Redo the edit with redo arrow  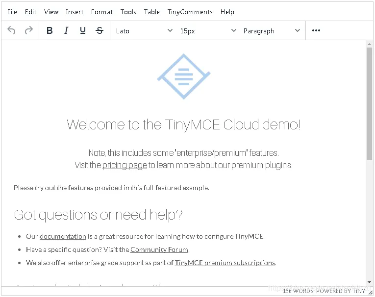pos(29,30)
